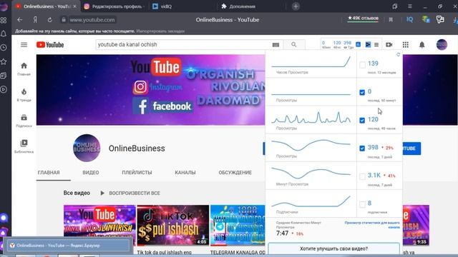Click the search magnifier button

(x=294, y=44)
